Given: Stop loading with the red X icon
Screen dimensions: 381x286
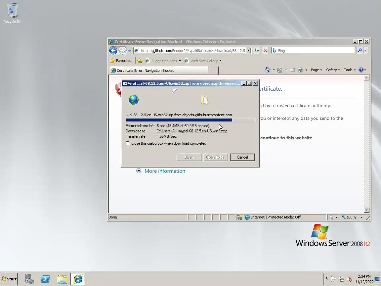Looking at the screenshot, I should 265,51.
